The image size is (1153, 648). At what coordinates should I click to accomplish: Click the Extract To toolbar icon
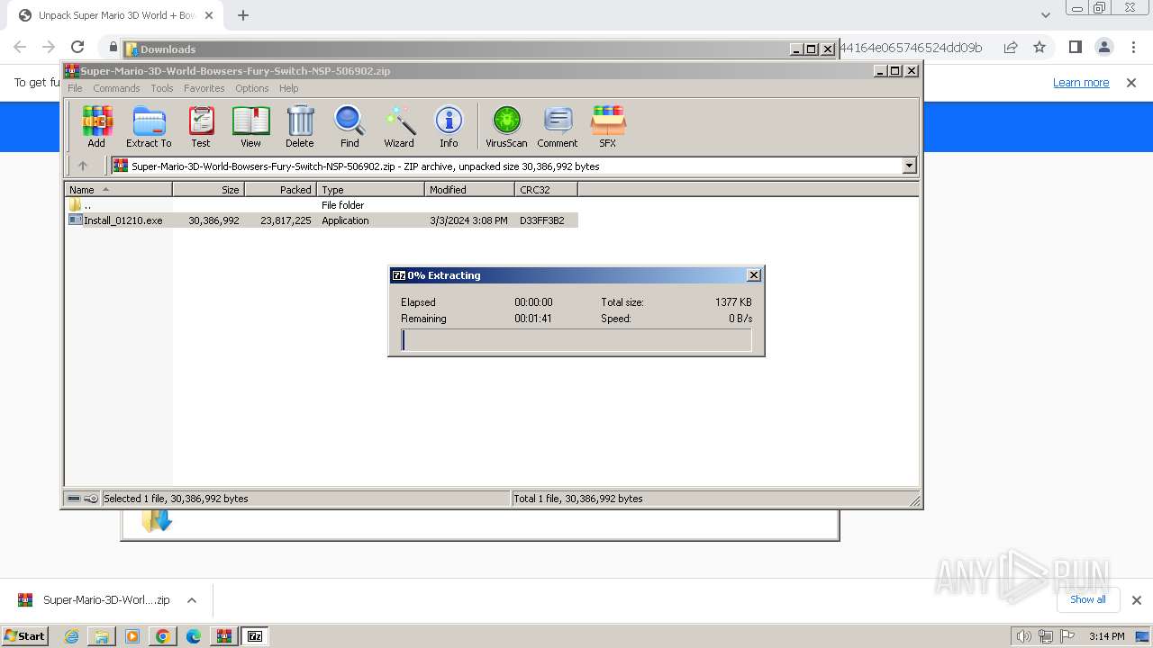[x=149, y=126]
